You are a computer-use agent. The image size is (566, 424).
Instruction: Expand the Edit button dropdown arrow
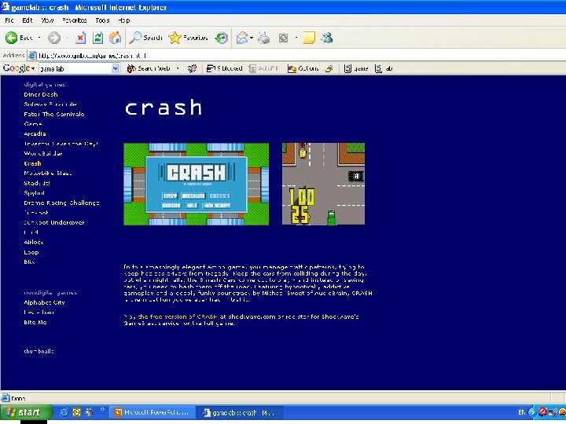tap(296, 38)
